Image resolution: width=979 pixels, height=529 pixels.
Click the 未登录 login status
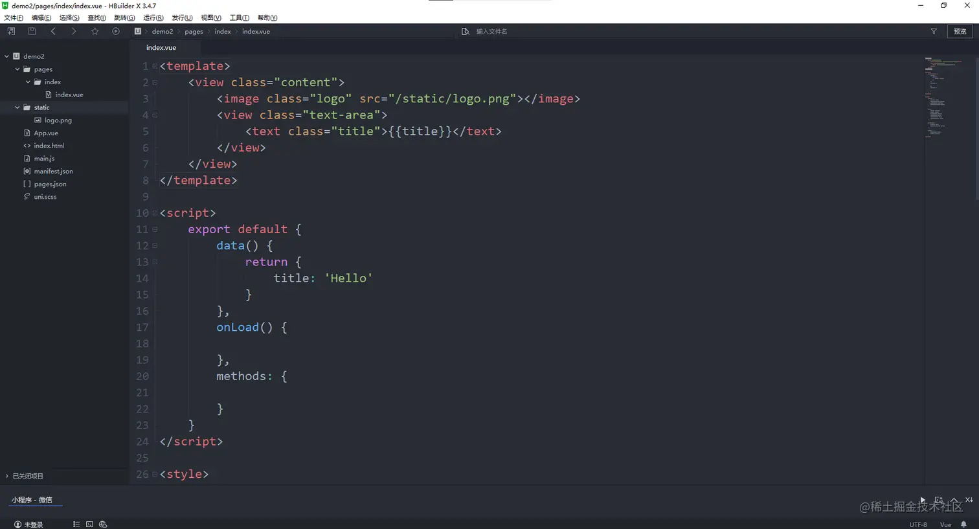coord(33,524)
